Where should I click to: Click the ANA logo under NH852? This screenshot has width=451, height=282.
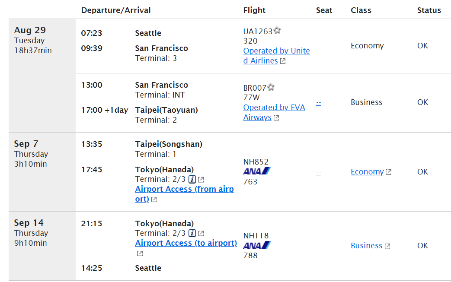(x=257, y=171)
